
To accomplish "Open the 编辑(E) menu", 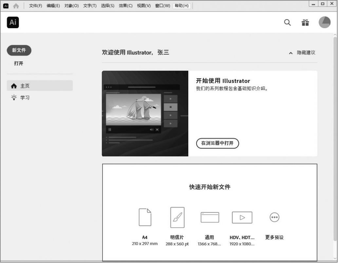I will click(x=53, y=6).
